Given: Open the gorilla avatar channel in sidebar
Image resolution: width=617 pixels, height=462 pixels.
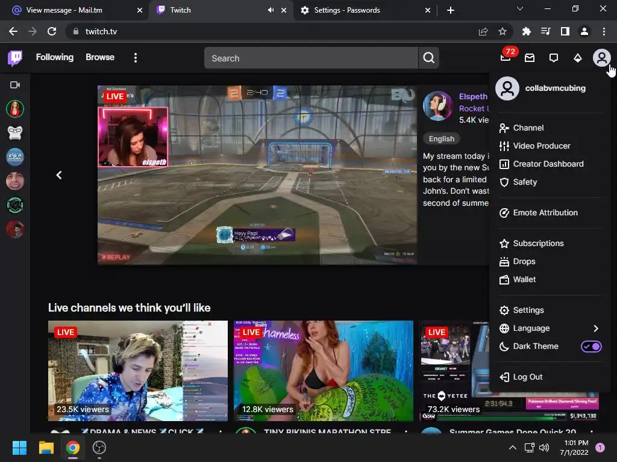Looking at the screenshot, I should tap(15, 133).
